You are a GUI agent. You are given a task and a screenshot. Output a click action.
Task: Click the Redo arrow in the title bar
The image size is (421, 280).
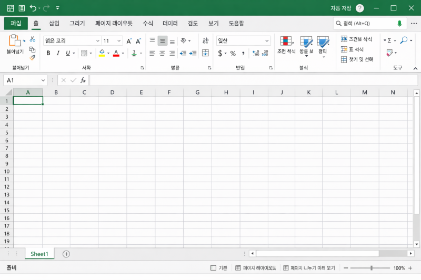click(46, 8)
